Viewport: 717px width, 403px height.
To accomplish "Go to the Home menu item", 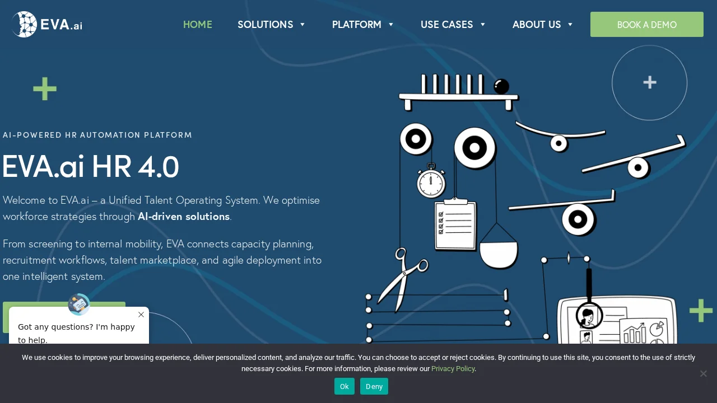I will coord(198,25).
